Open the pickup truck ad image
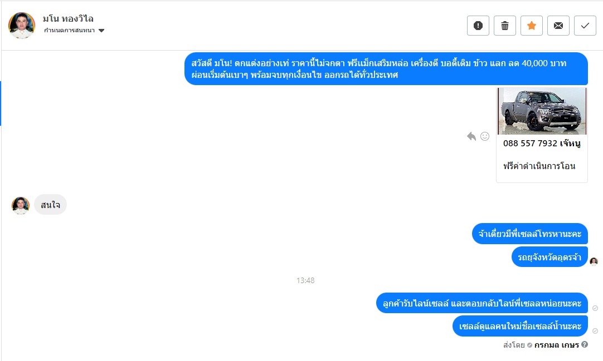The width and height of the screenshot is (603, 361). point(542,111)
